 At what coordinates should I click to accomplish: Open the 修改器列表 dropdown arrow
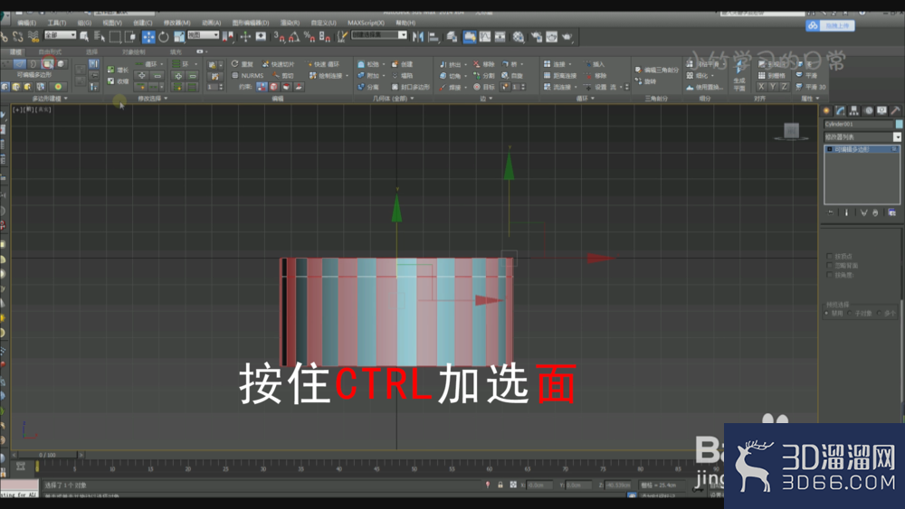(x=897, y=137)
